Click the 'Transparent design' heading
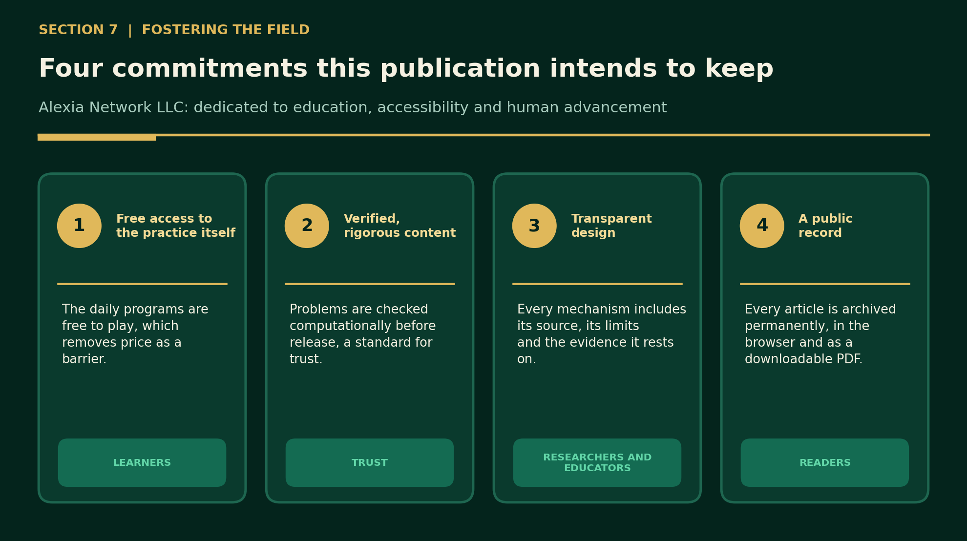Viewport: 967px width, 541px height. [x=611, y=226]
